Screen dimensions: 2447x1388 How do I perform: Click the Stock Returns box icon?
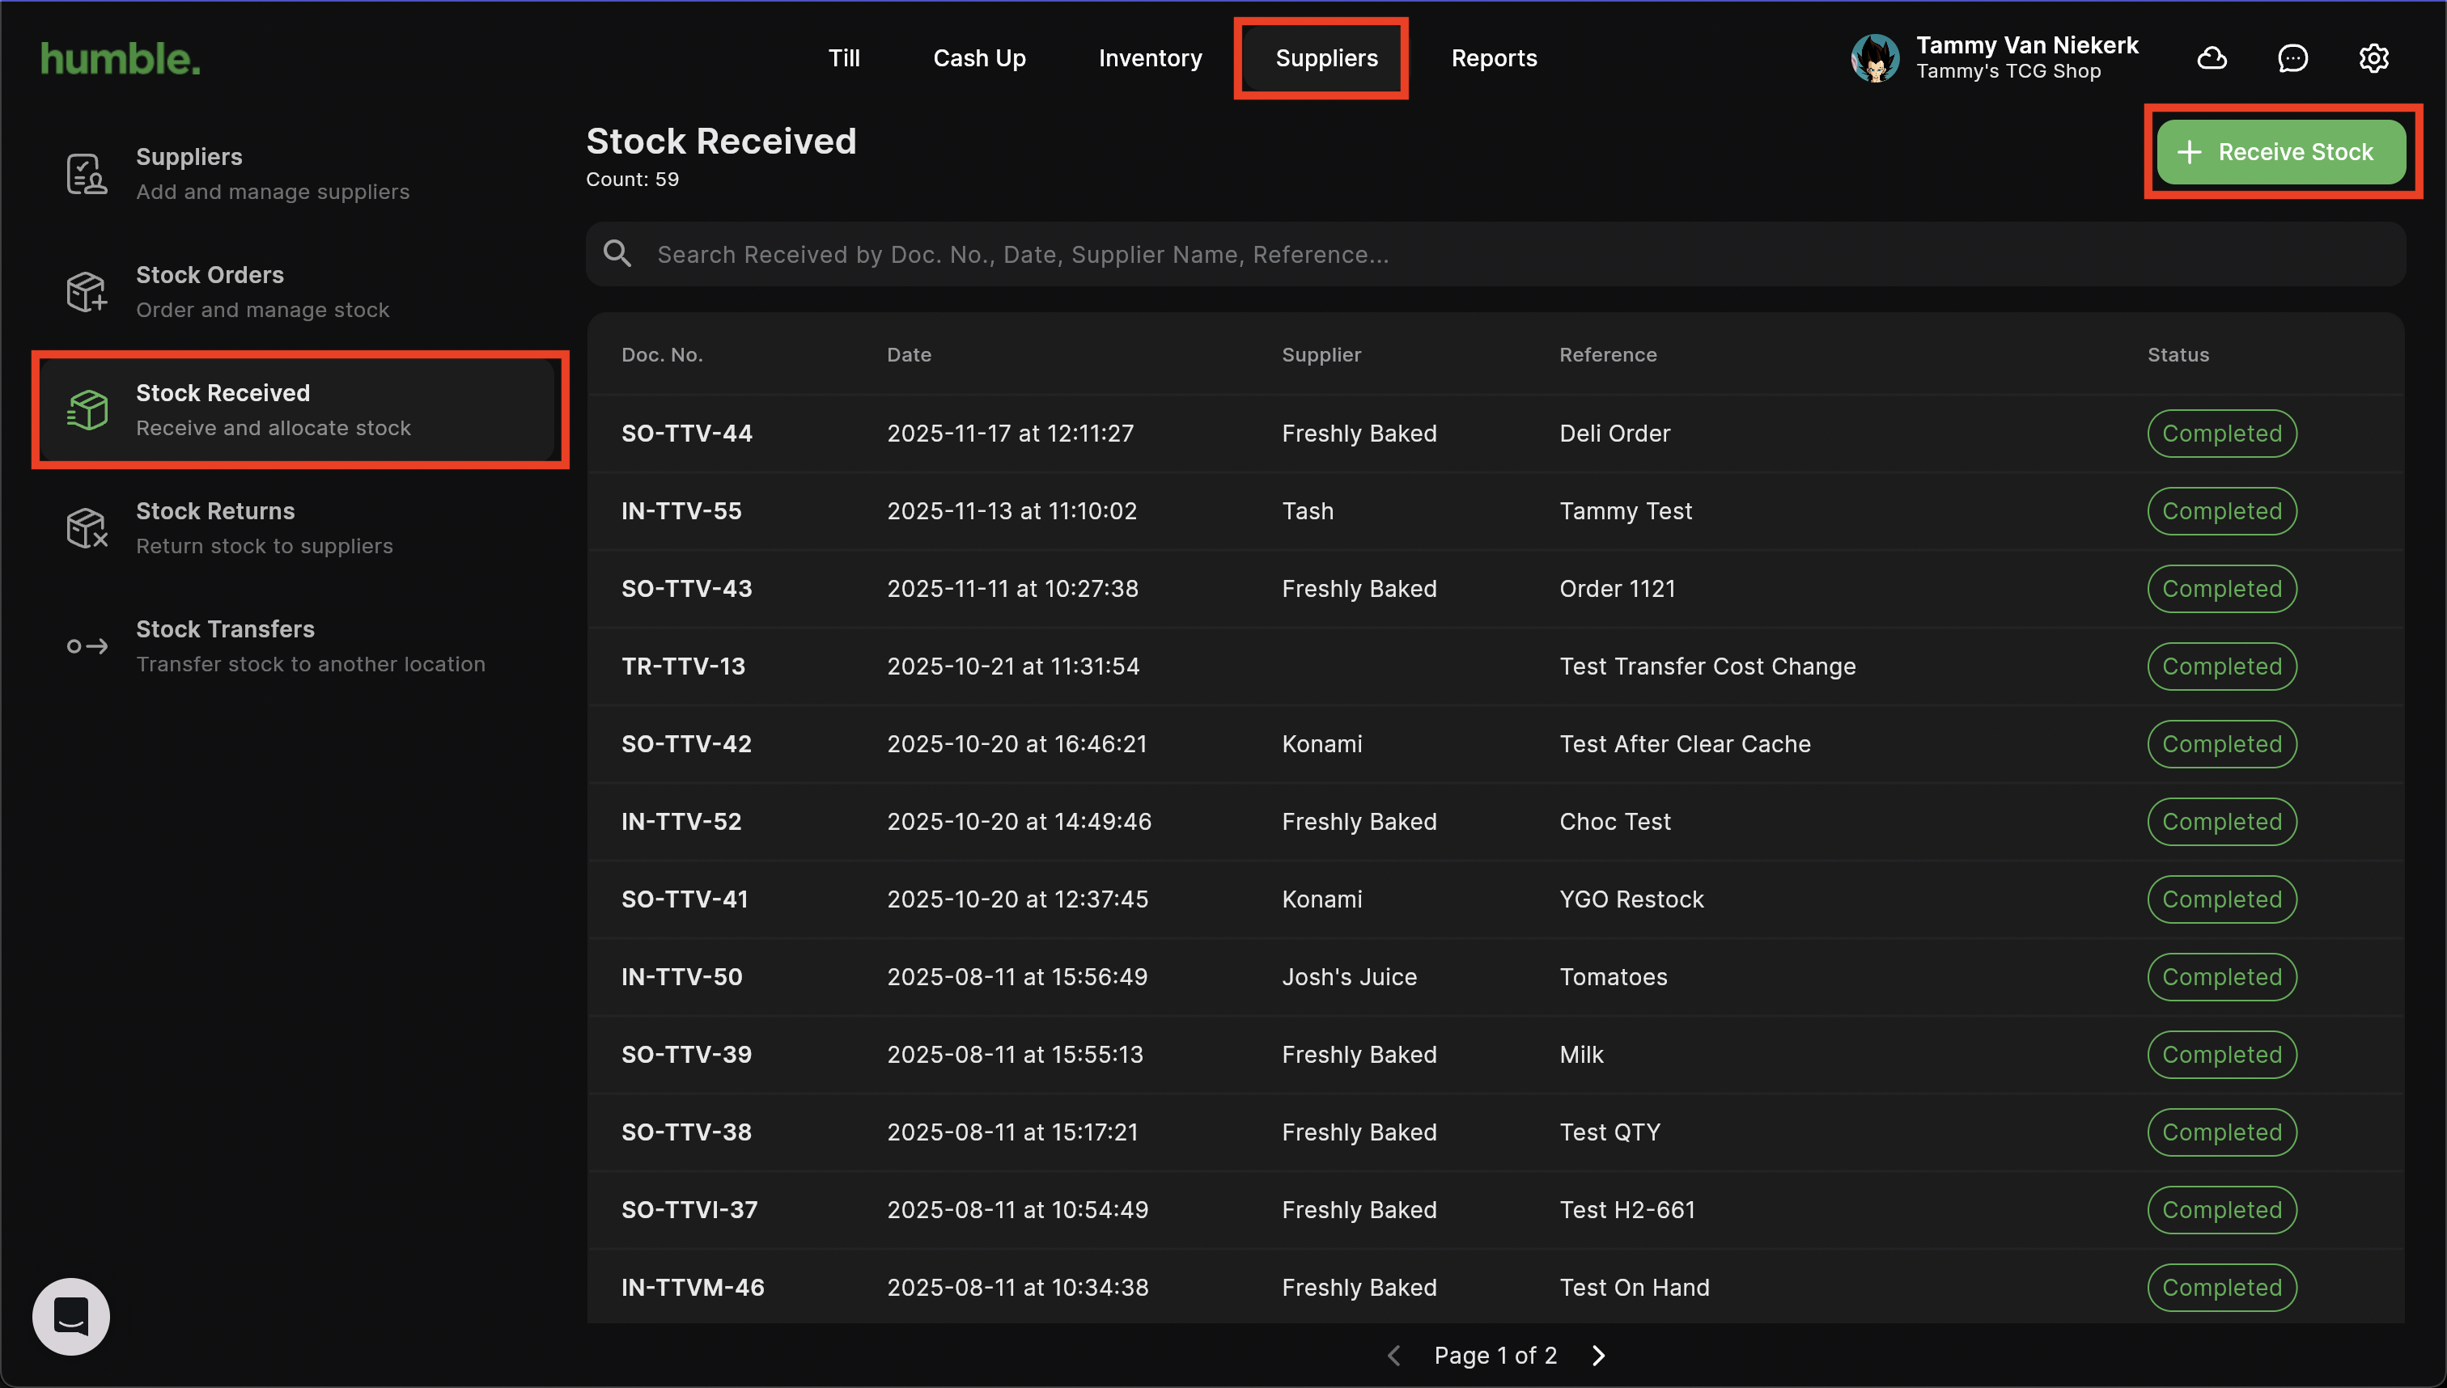pos(86,528)
